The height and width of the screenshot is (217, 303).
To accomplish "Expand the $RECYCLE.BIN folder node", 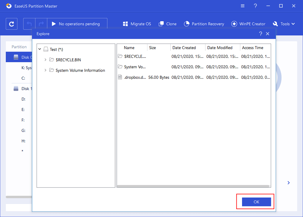I will [x=45, y=60].
